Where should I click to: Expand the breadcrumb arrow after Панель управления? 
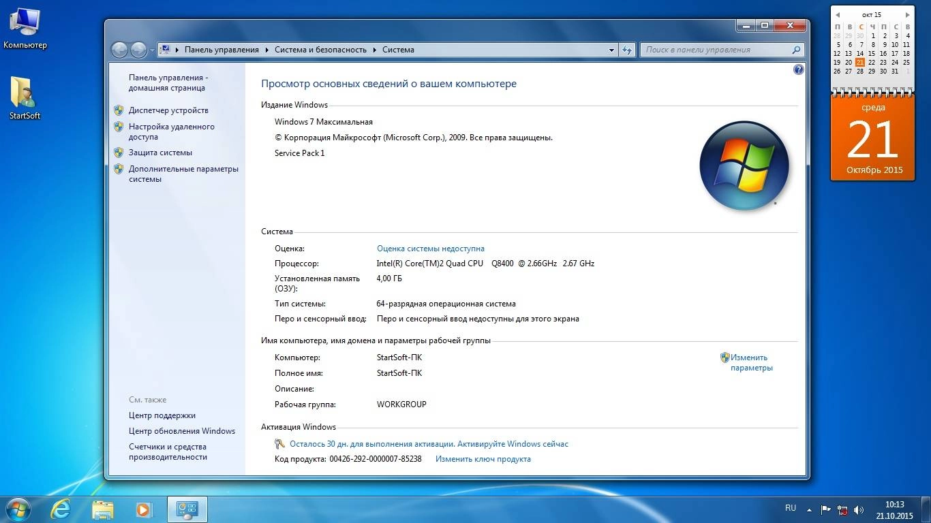tap(267, 50)
